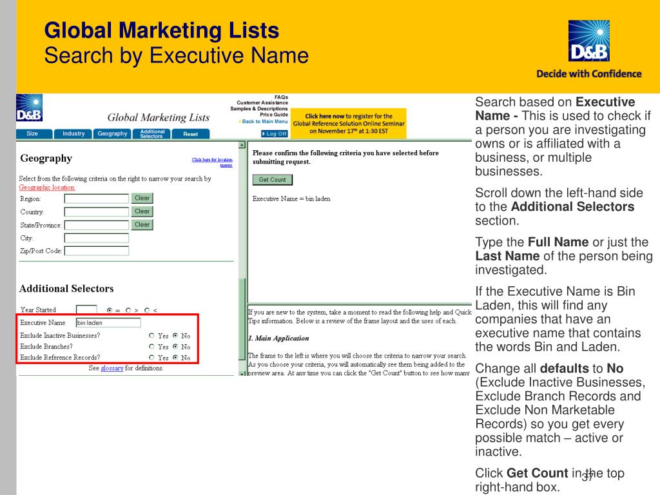Click the 'Executive Name = bin laden' criteria text
This screenshot has width=660, height=495.
[x=291, y=199]
